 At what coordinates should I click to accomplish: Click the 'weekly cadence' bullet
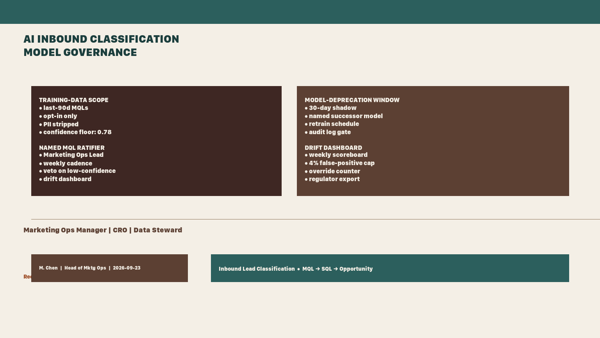(x=66, y=164)
